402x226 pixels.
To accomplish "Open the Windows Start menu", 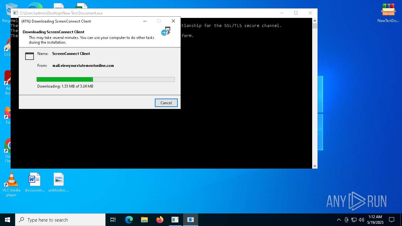I will (8, 220).
